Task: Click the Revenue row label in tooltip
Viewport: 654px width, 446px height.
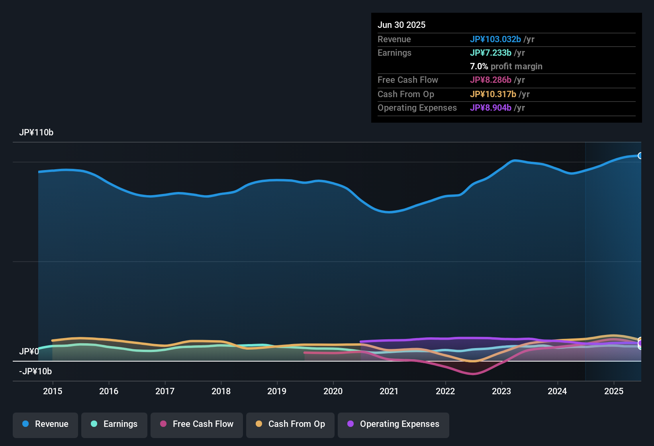Action: (394, 39)
